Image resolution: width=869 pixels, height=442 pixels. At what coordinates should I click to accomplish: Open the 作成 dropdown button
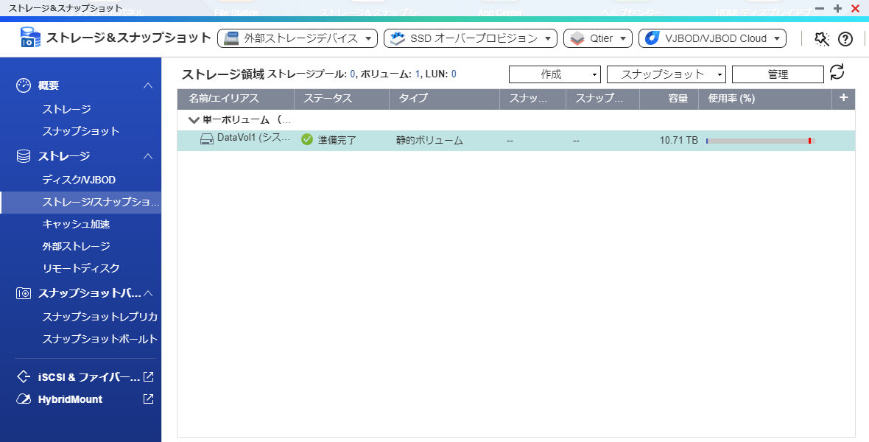[x=555, y=74]
